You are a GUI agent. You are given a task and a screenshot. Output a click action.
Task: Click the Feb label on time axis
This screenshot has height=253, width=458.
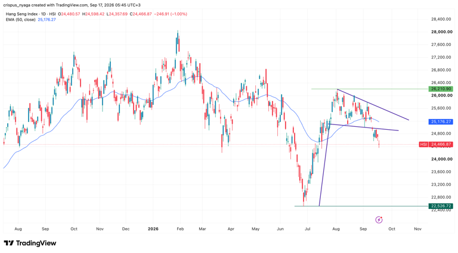[180, 229]
